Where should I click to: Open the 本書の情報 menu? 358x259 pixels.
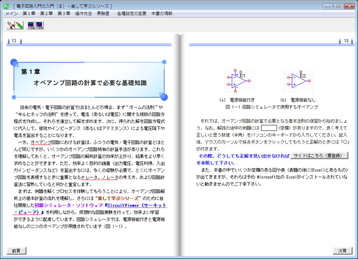click(162, 13)
